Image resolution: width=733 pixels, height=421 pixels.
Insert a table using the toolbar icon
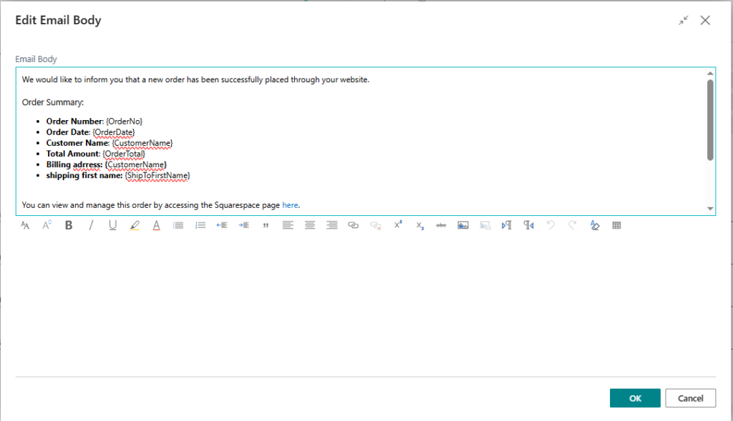point(617,225)
